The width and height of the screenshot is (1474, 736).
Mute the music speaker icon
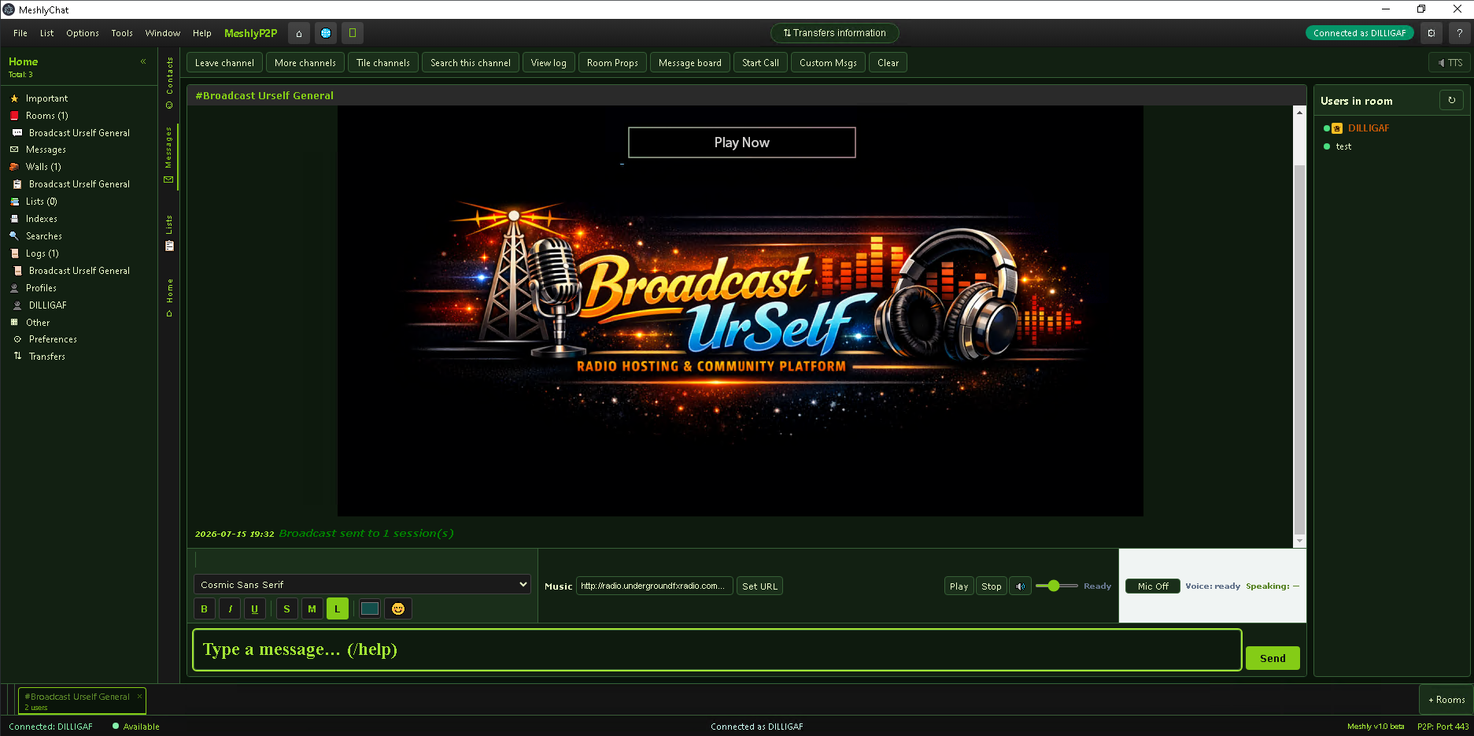pyautogui.click(x=1020, y=586)
